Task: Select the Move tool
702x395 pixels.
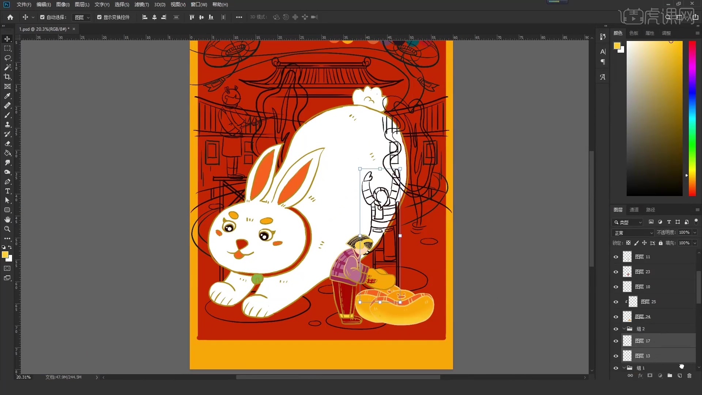Action: (x=7, y=39)
